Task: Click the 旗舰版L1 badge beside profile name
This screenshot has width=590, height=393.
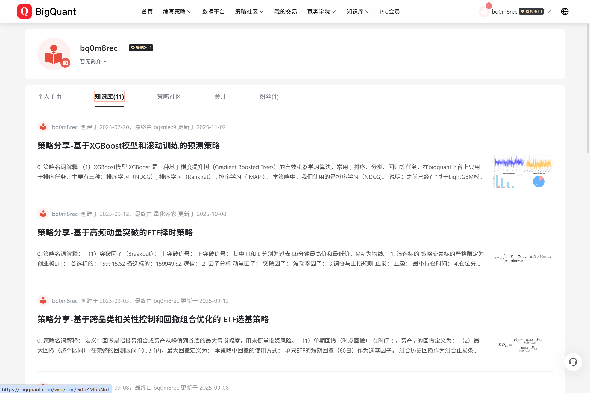Action: point(141,48)
